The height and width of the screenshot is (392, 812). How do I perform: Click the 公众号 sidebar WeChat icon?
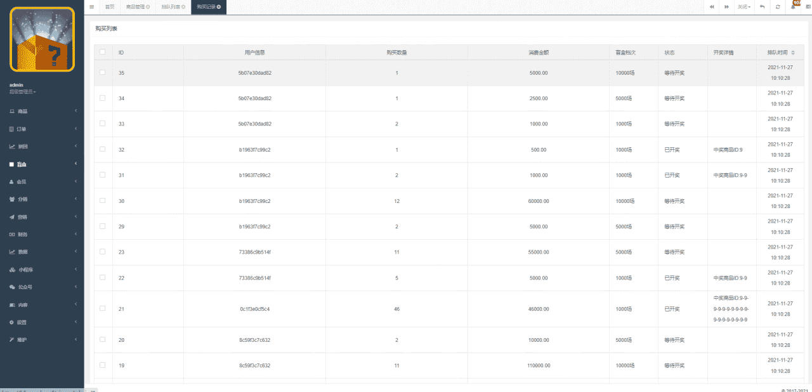(12, 287)
